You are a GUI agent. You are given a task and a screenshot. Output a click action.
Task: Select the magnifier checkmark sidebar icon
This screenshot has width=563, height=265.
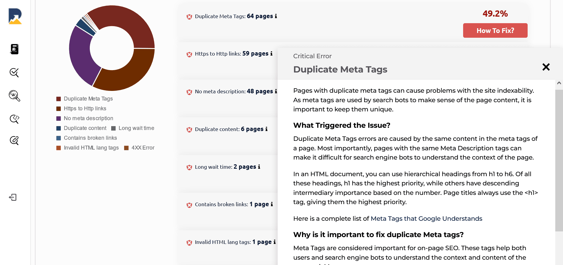coord(14,72)
